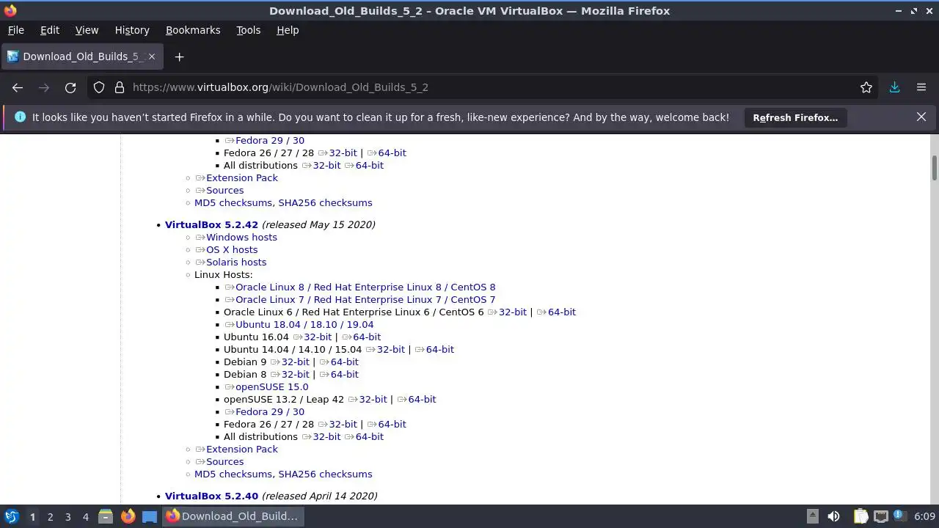Dismiss the Refresh Firefox notification bar
The image size is (939, 528).
click(x=921, y=117)
